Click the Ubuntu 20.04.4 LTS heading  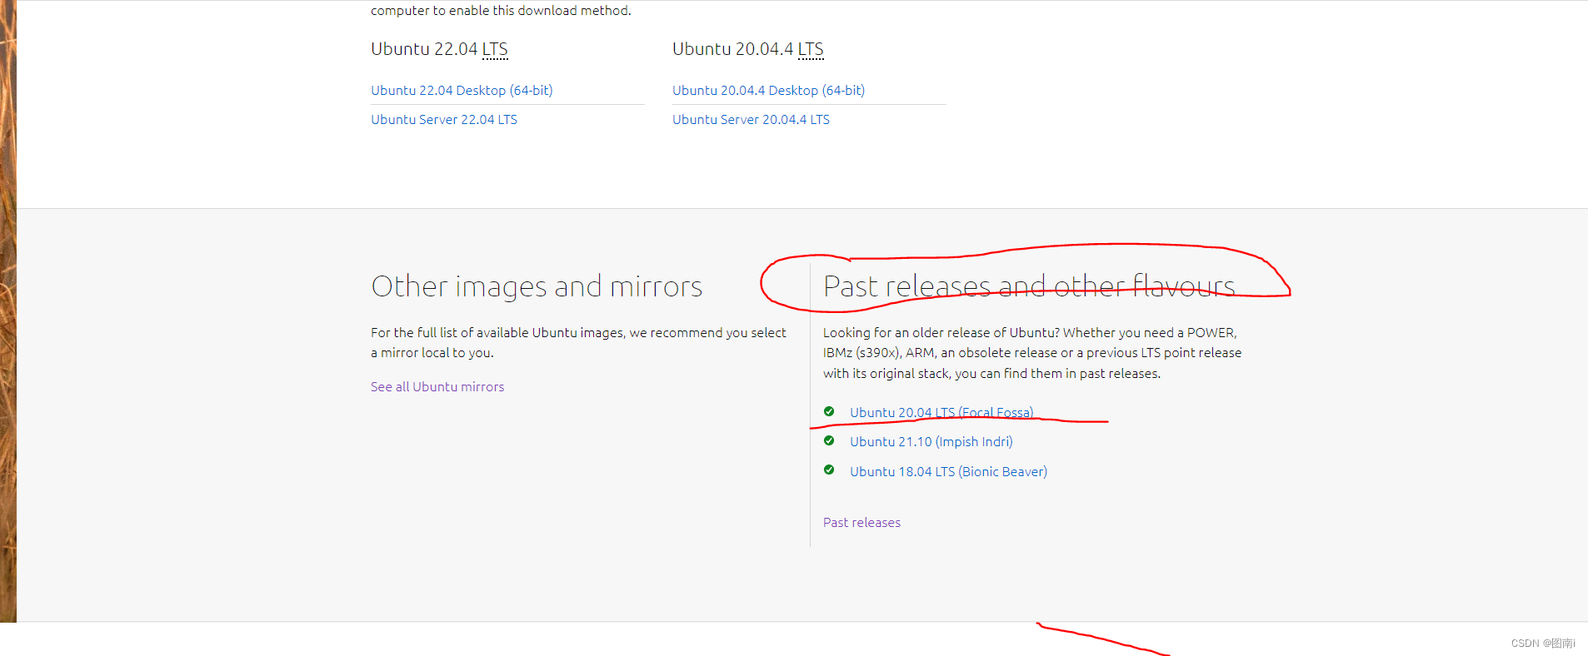[x=748, y=49]
